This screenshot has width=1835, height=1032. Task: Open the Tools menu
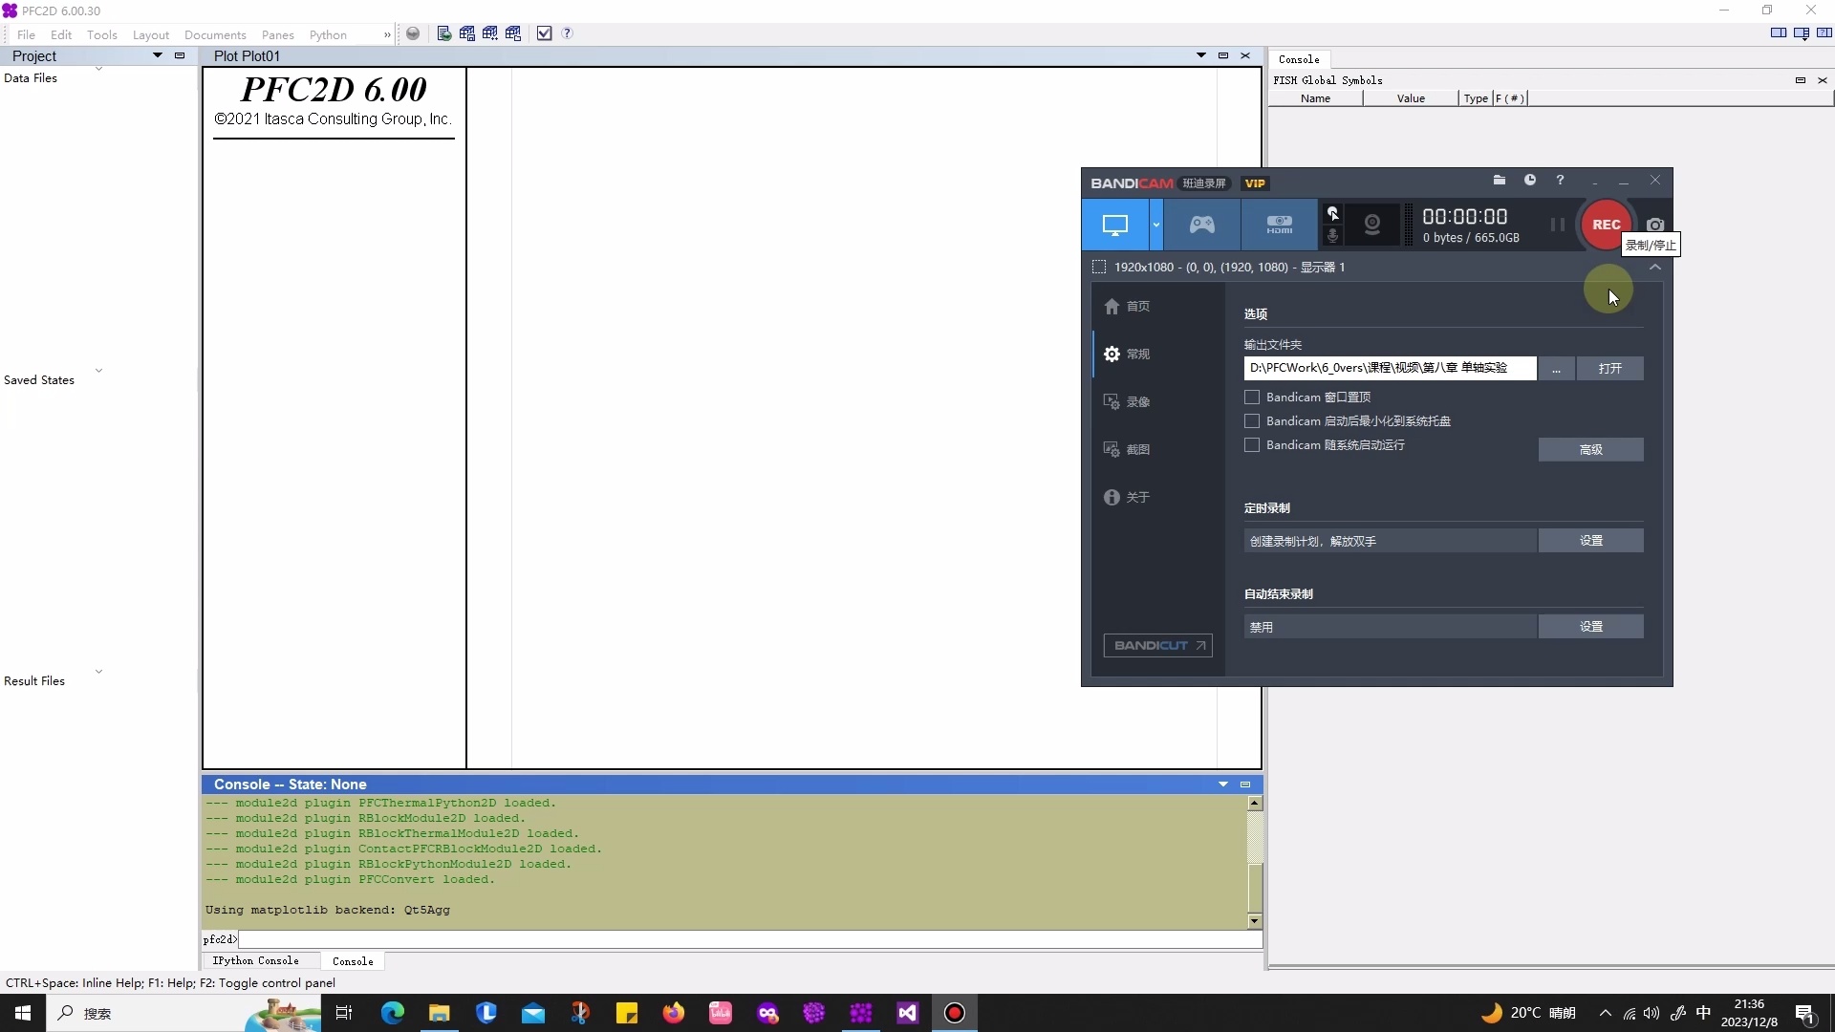101,34
